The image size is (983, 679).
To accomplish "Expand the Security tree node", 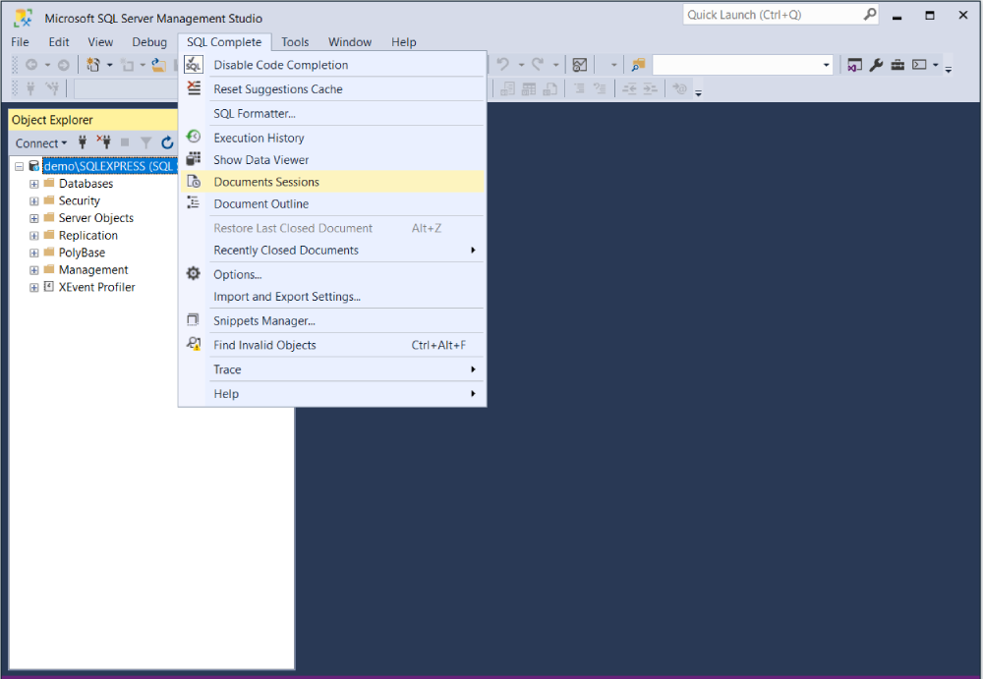I will pyautogui.click(x=33, y=201).
